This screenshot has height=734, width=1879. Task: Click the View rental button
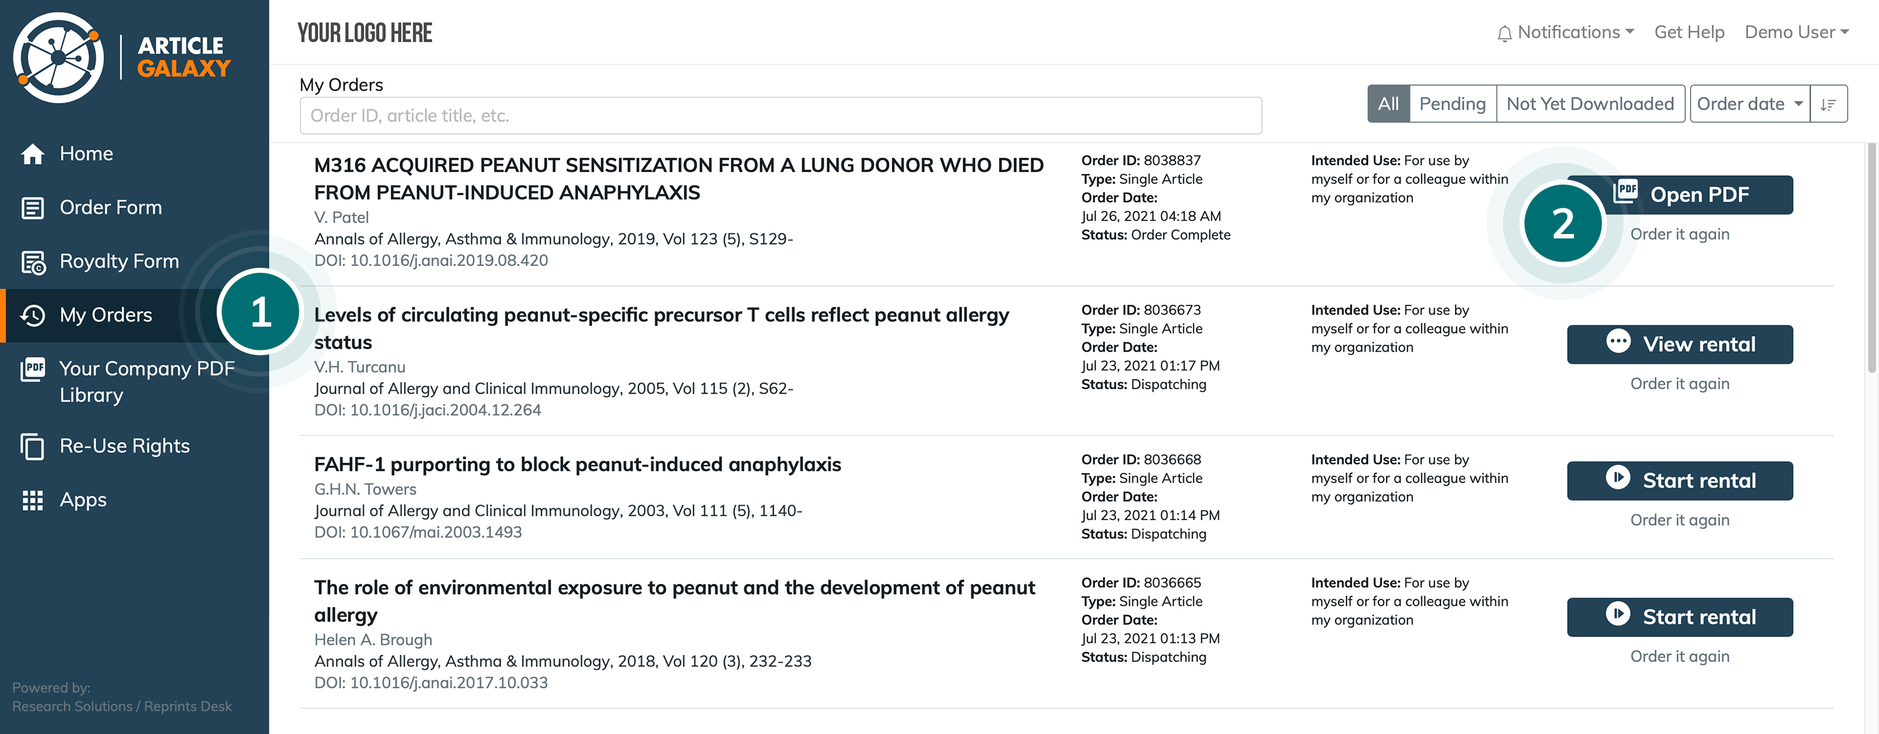pos(1679,344)
